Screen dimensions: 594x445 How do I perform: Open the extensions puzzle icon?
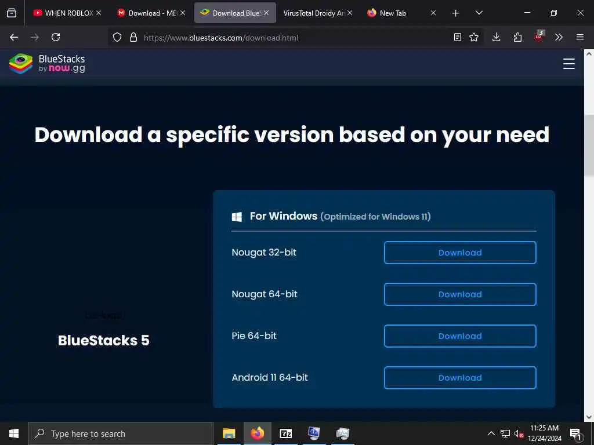coord(517,37)
